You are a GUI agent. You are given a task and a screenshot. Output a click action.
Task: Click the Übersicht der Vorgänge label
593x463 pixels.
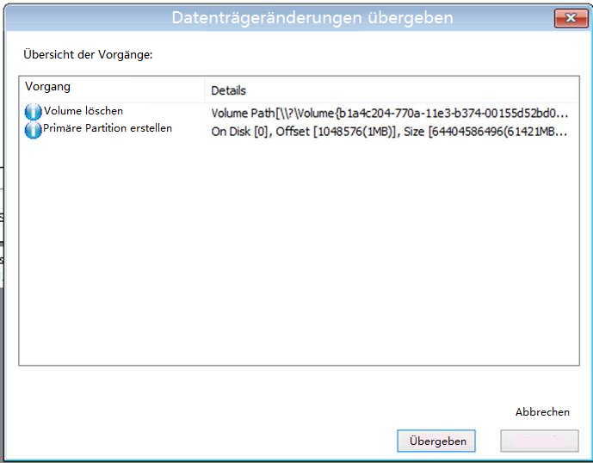[88, 54]
